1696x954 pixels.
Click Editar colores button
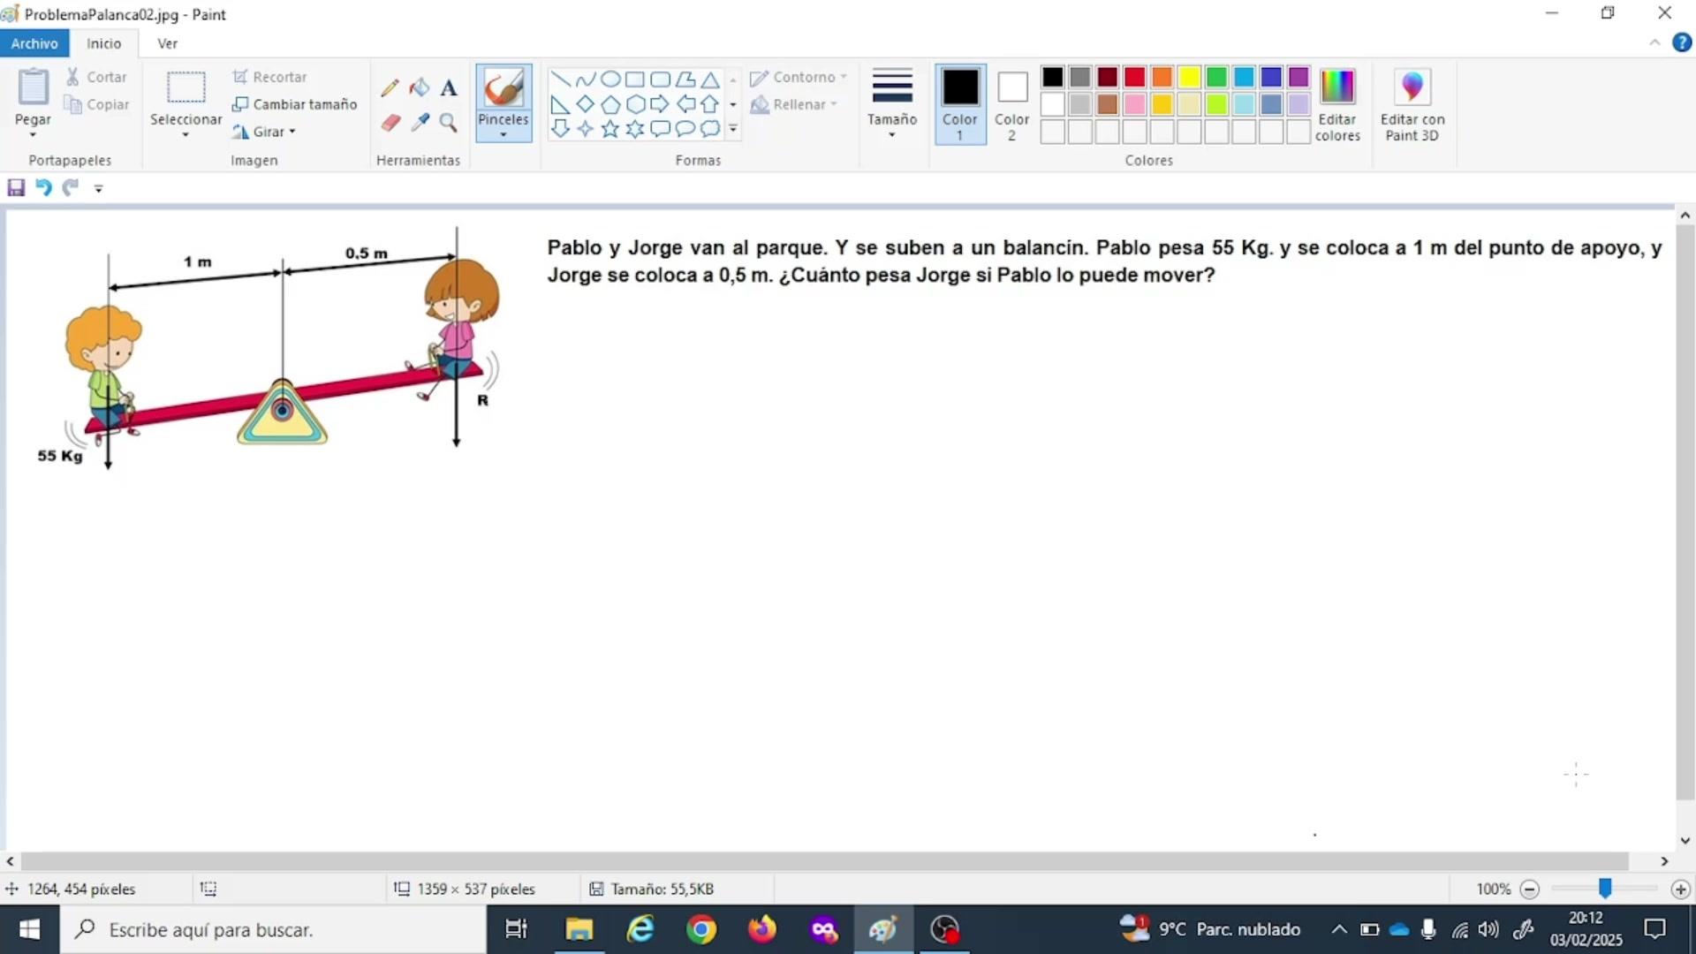click(1336, 103)
